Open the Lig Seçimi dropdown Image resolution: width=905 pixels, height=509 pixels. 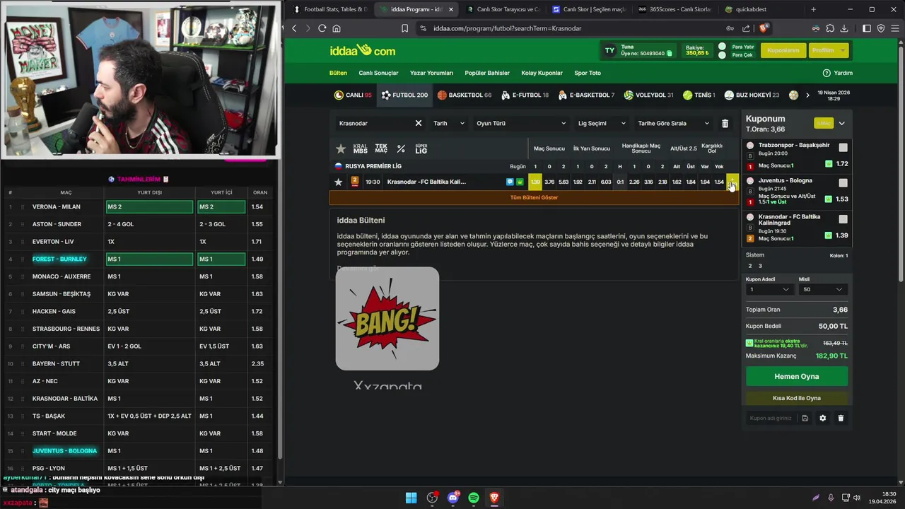pyautogui.click(x=601, y=123)
